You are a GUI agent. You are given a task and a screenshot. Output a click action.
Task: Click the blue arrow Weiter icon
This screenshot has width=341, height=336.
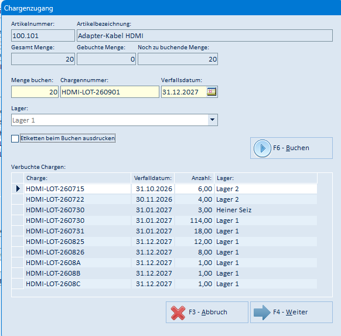(262, 313)
